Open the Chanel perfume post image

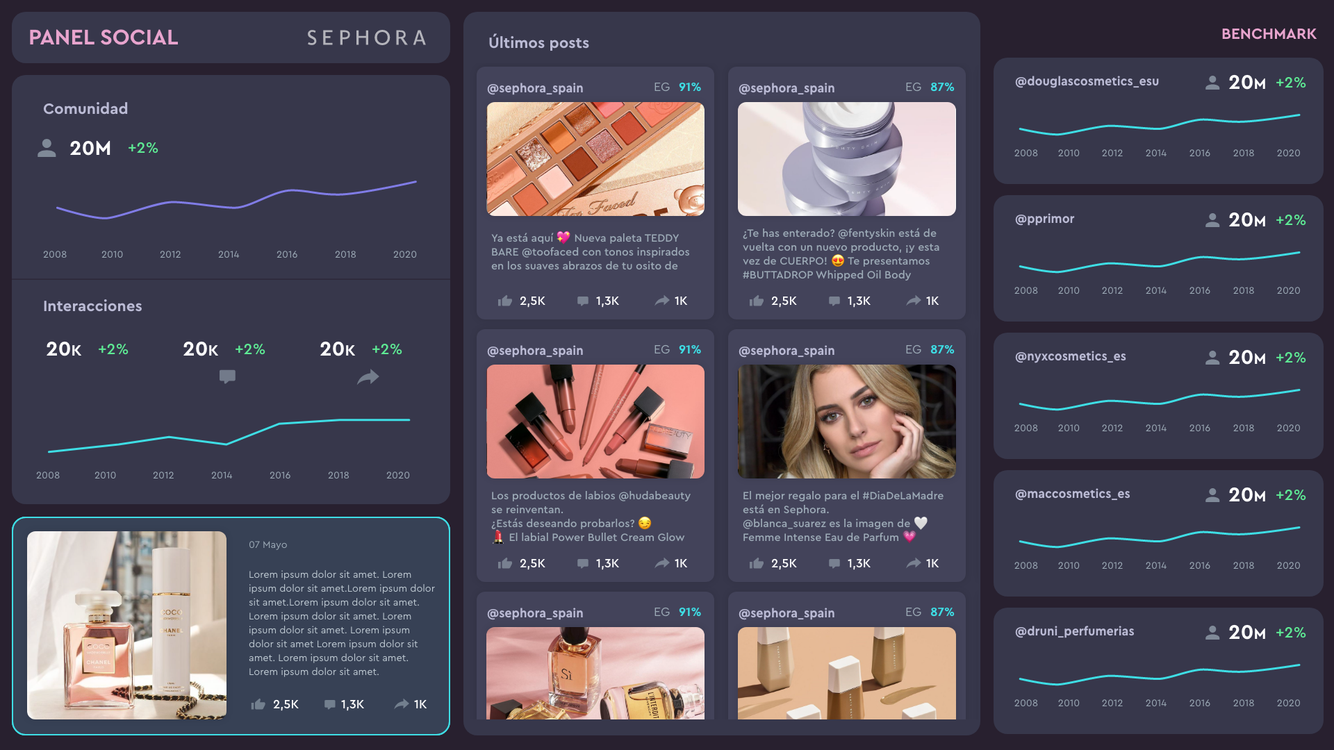[126, 625]
